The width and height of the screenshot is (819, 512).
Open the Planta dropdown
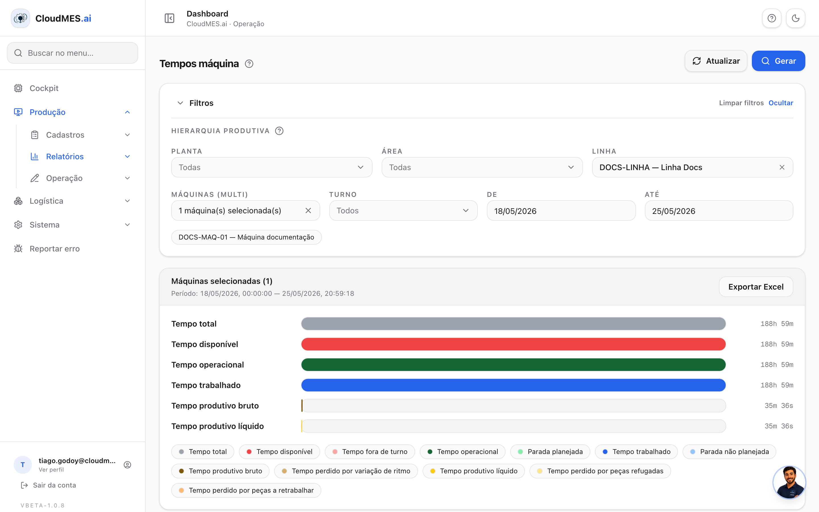272,167
